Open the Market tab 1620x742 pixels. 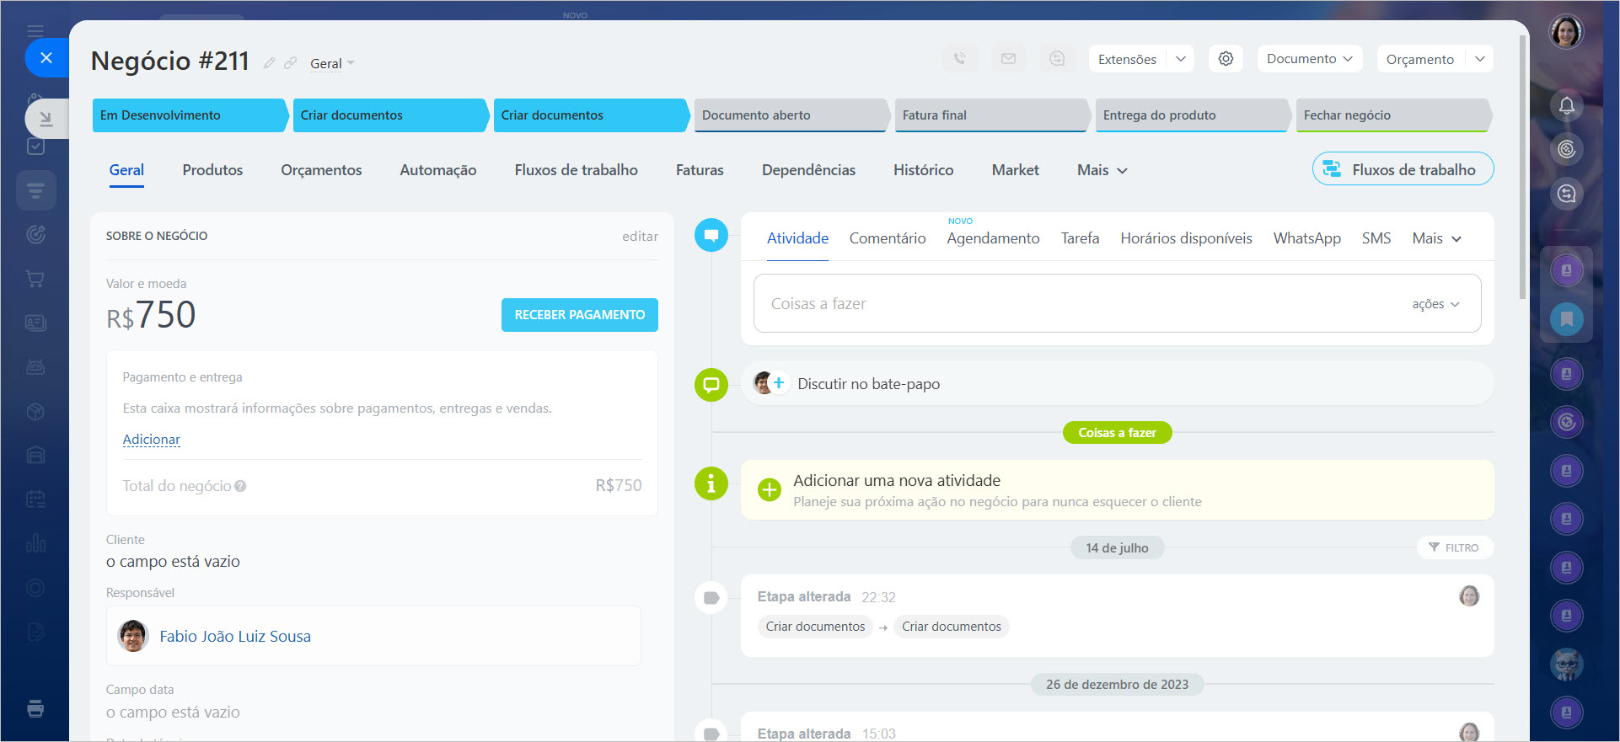[1015, 170]
